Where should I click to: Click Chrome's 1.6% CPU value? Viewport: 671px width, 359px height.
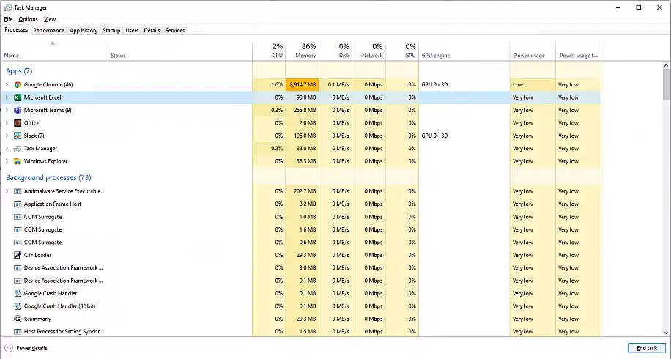click(278, 85)
